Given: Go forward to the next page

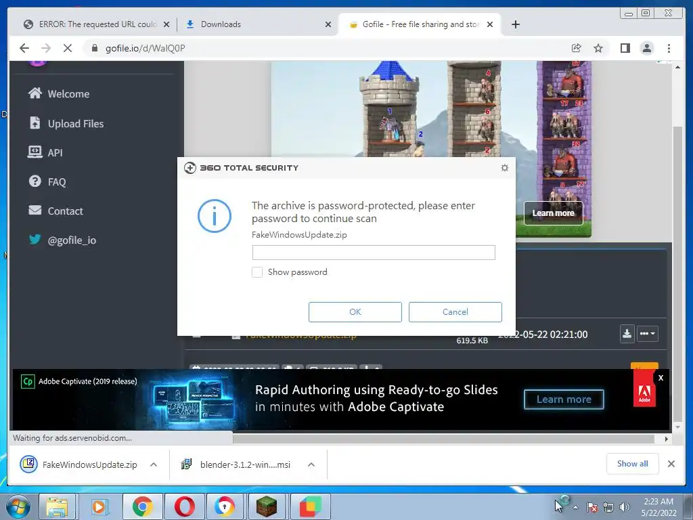Looking at the screenshot, I should [45, 48].
